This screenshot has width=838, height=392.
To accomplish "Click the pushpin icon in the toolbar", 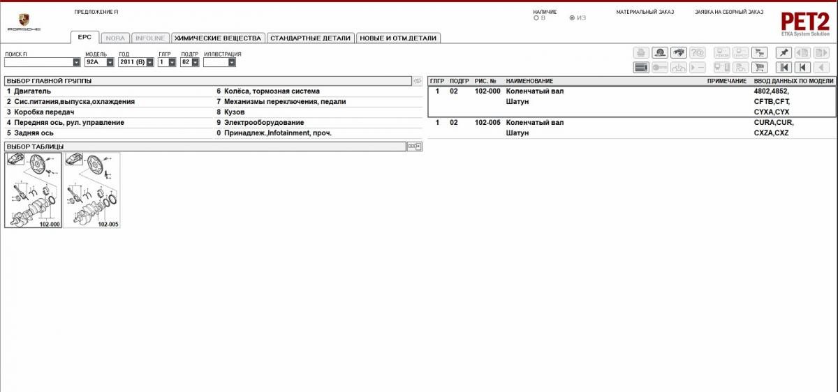I will coord(784,53).
